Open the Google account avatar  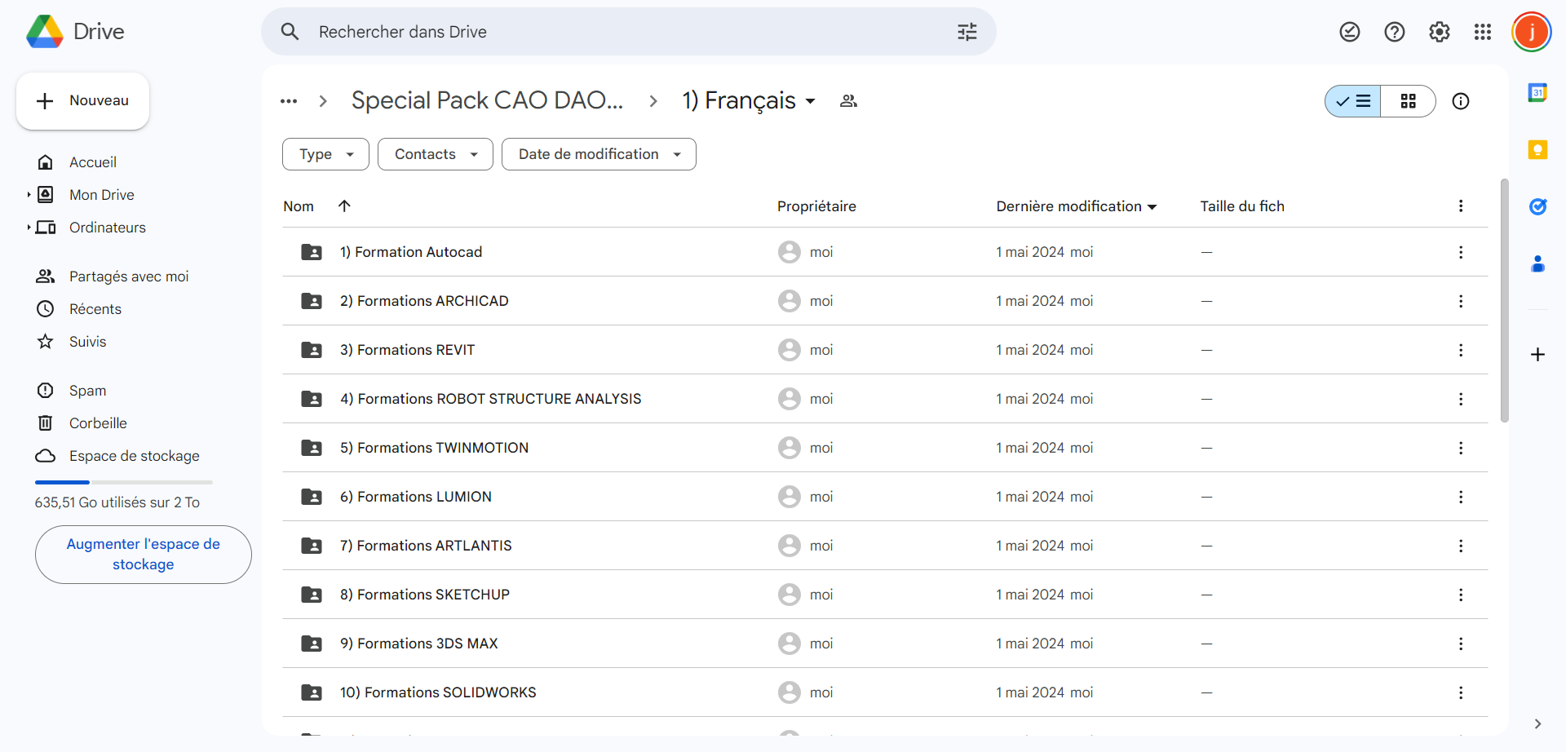coord(1532,32)
